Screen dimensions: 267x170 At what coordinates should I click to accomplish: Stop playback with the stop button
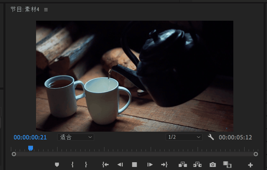pyautogui.click(x=134, y=165)
